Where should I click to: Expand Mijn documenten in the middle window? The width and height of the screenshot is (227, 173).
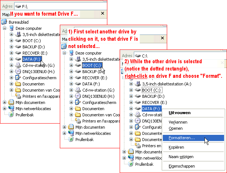click(65, 127)
